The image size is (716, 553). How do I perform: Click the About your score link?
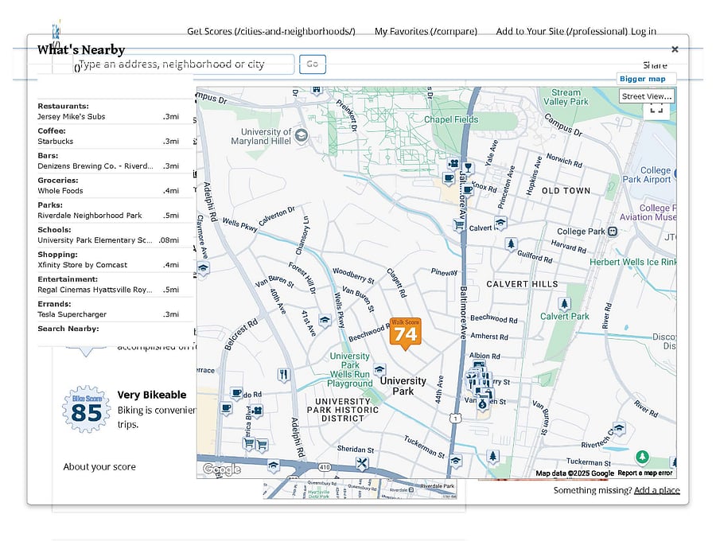pyautogui.click(x=99, y=467)
